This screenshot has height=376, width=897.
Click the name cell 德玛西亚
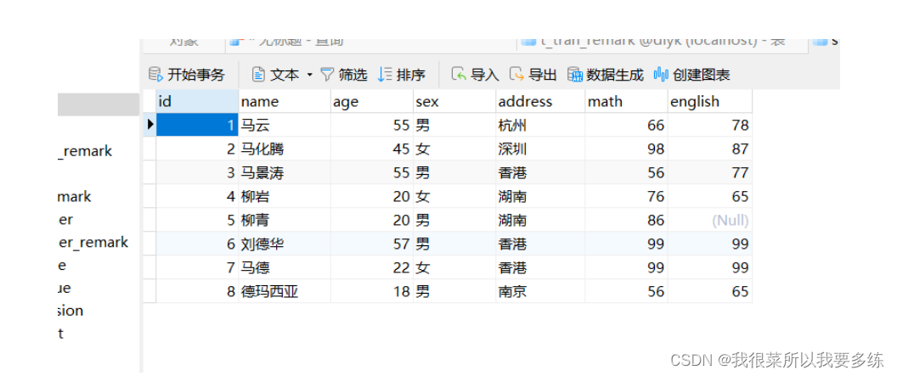tap(285, 291)
